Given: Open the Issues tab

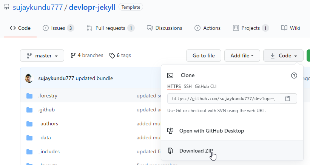Looking at the screenshot, I should tap(58, 28).
